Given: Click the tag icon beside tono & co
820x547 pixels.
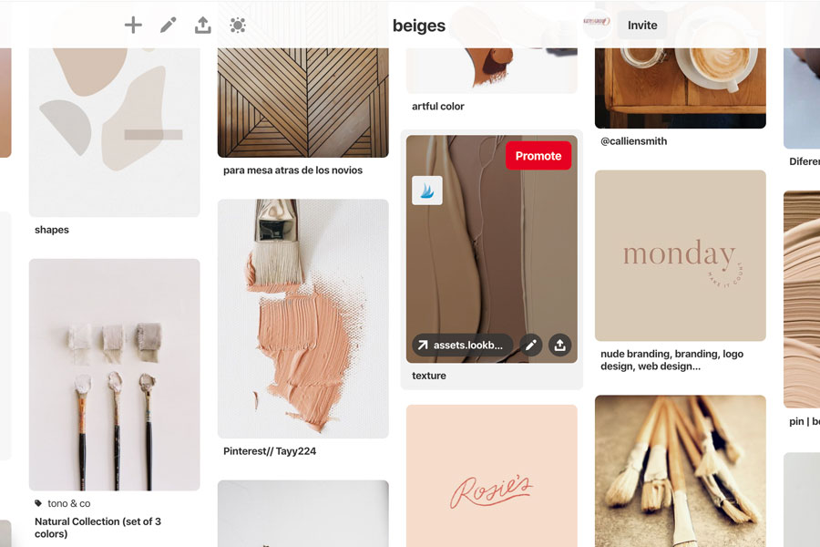Looking at the screenshot, I should [38, 503].
